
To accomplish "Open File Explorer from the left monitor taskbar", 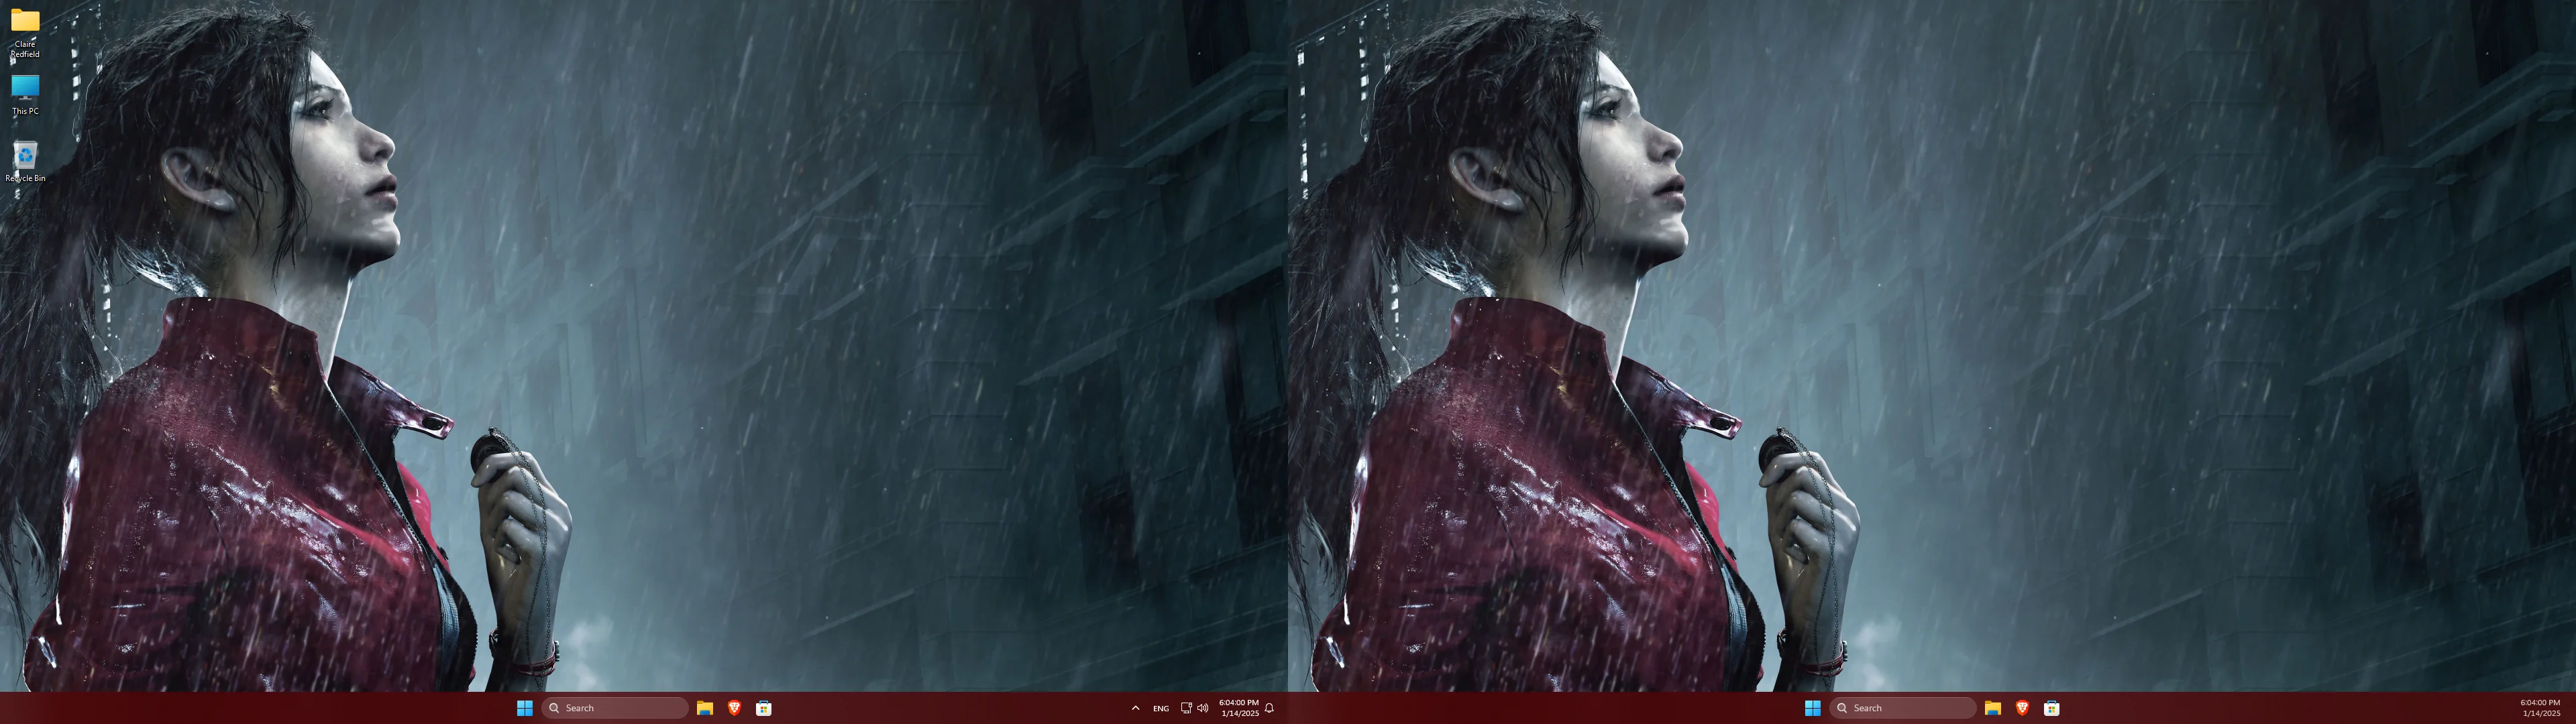I will pyautogui.click(x=705, y=708).
